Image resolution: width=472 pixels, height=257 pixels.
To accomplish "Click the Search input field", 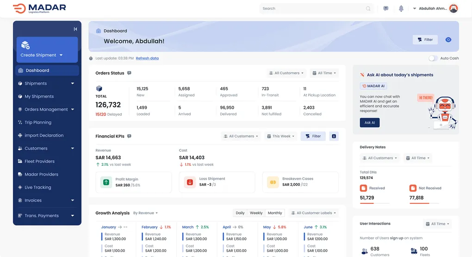I will (313, 8).
